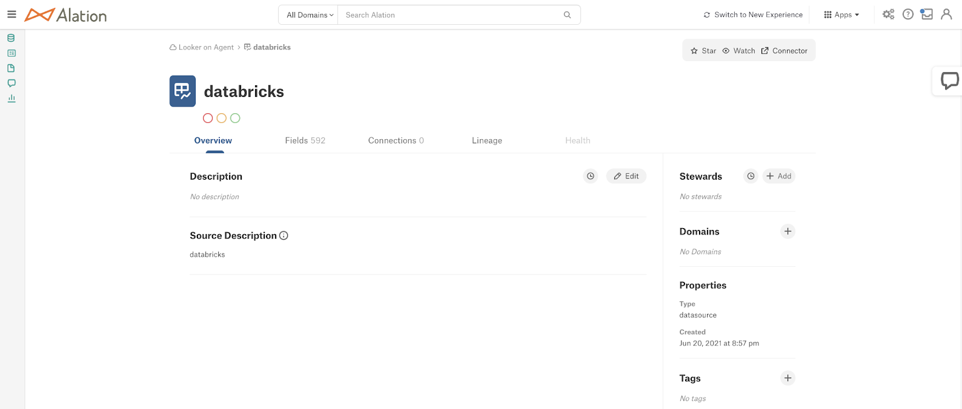The image size is (962, 409).
Task: Add a domain with plus icon
Action: pos(788,231)
